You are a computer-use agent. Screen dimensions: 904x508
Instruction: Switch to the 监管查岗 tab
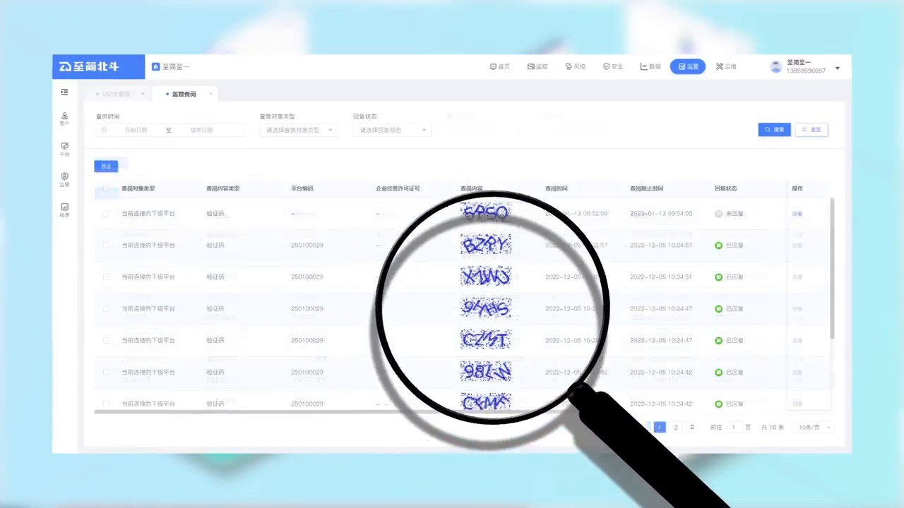[184, 94]
